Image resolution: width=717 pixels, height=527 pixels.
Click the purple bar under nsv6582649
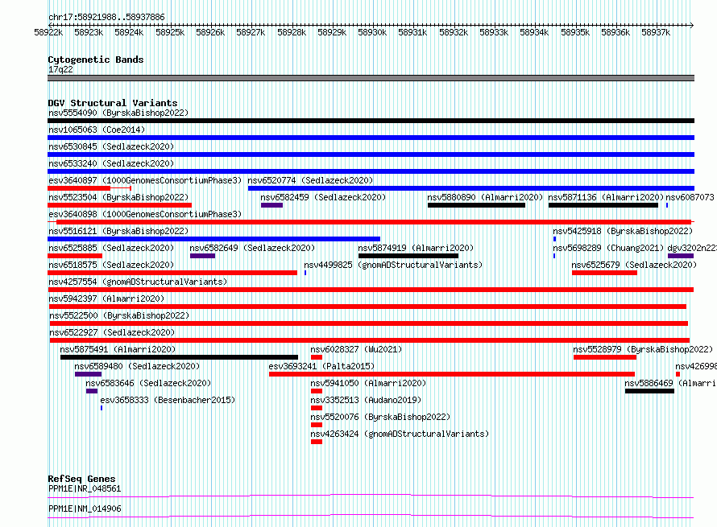(x=202, y=256)
